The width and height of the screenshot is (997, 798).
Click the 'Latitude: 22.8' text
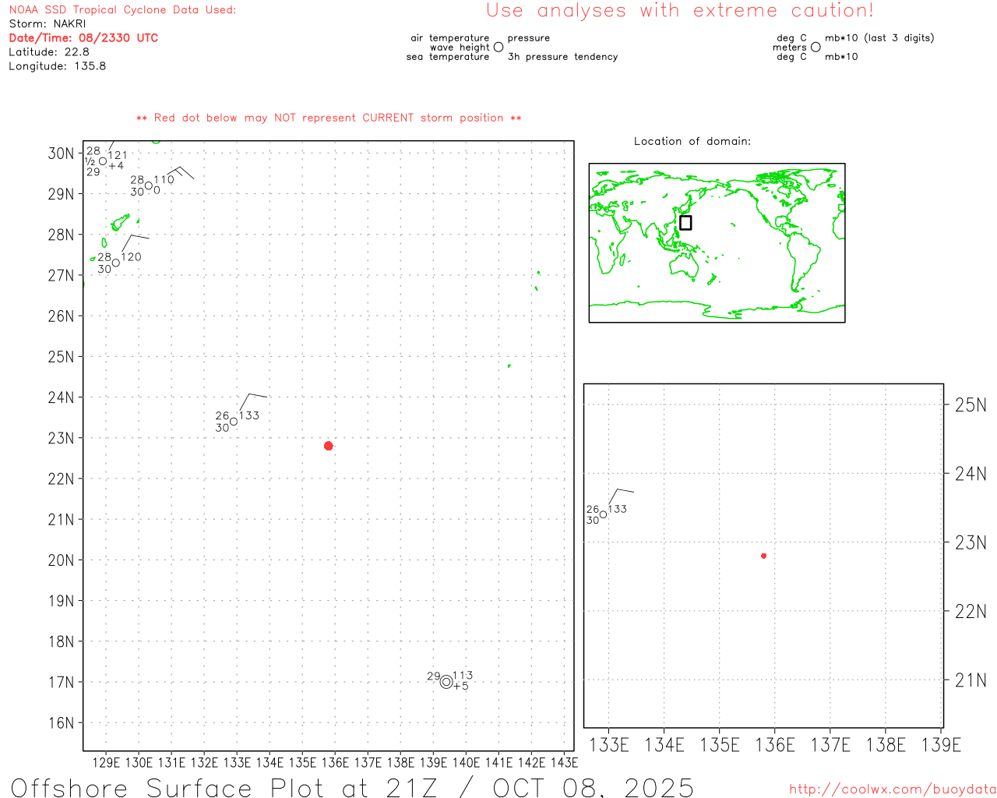tap(49, 51)
